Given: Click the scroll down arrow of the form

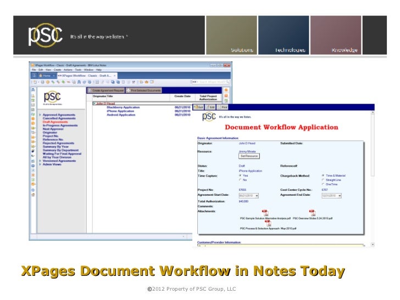Looking at the screenshot, I should [x=373, y=245].
